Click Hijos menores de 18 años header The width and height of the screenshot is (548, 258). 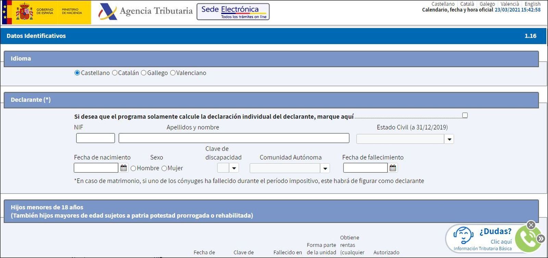271,211
